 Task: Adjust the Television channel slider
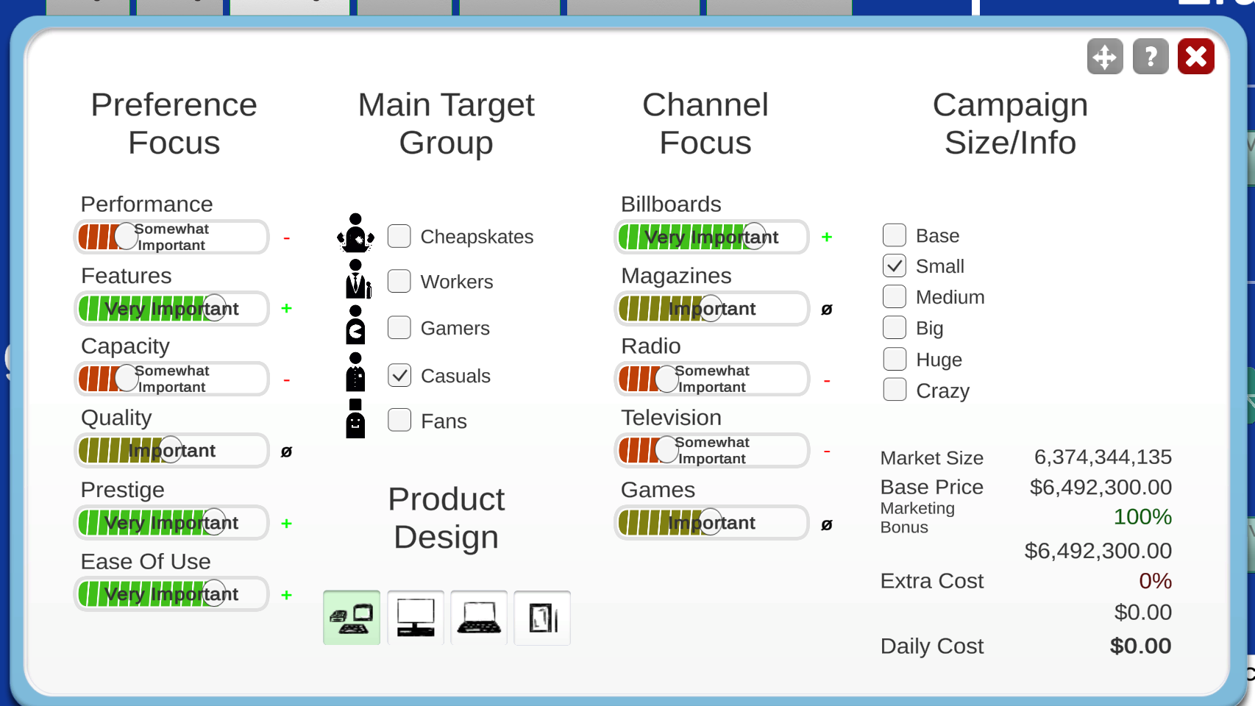[x=711, y=450]
